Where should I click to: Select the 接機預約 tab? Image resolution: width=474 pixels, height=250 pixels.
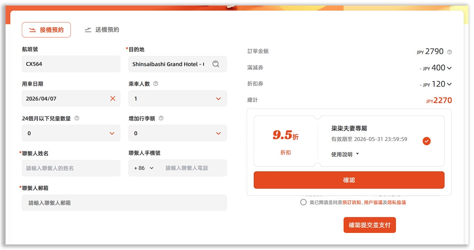(x=46, y=30)
